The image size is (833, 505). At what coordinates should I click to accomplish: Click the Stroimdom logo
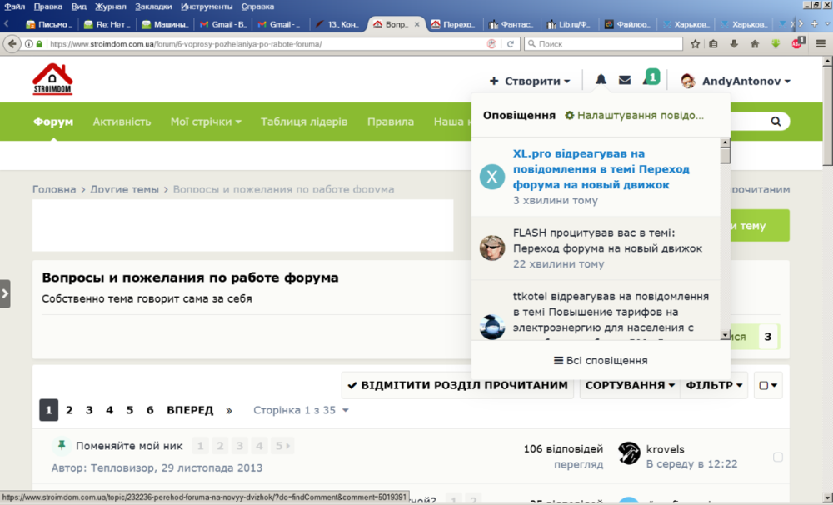(52, 80)
